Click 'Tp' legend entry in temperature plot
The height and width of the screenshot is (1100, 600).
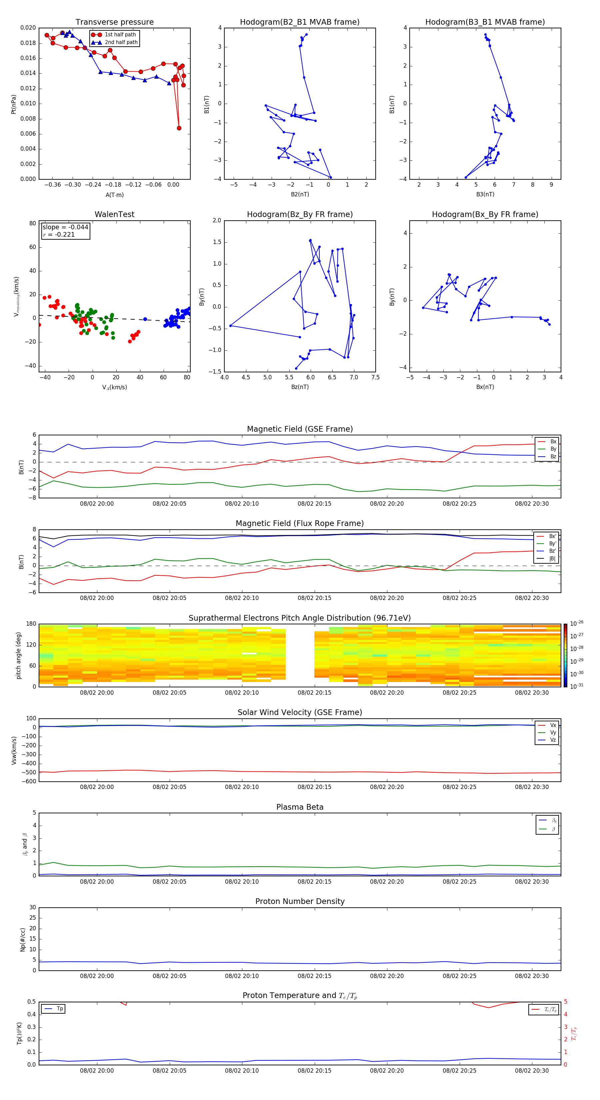[53, 1009]
